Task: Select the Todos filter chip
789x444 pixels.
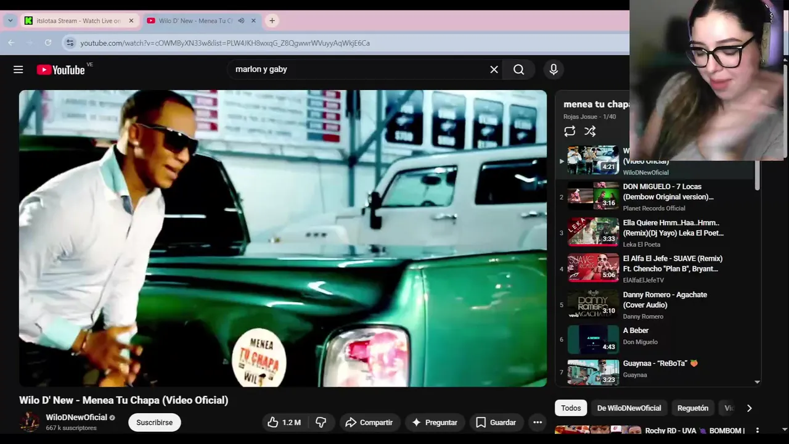Action: click(571, 408)
